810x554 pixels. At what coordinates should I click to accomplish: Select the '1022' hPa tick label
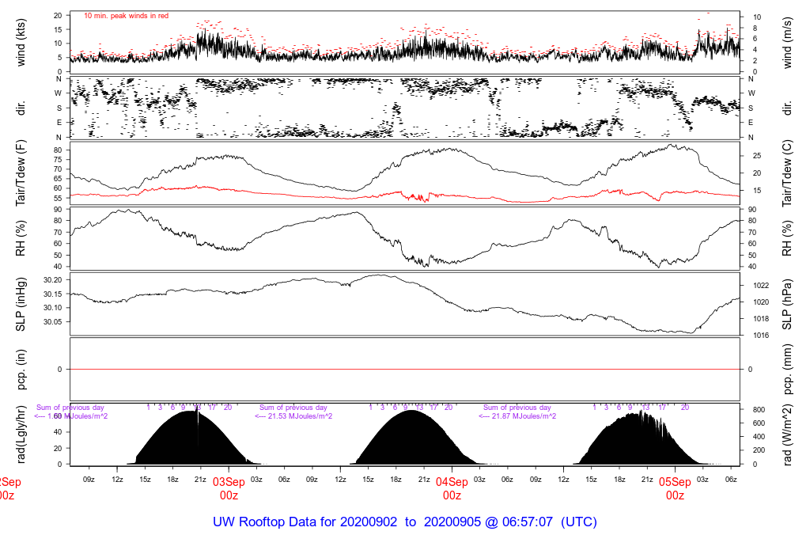click(x=761, y=285)
